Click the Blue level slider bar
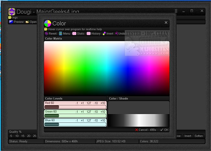211x151 pixels. point(75,124)
